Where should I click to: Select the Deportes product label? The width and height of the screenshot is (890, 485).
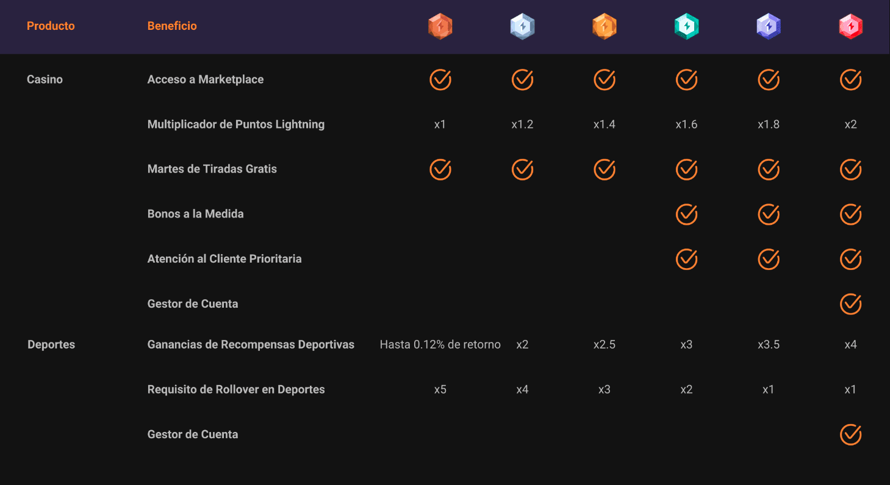pos(51,345)
